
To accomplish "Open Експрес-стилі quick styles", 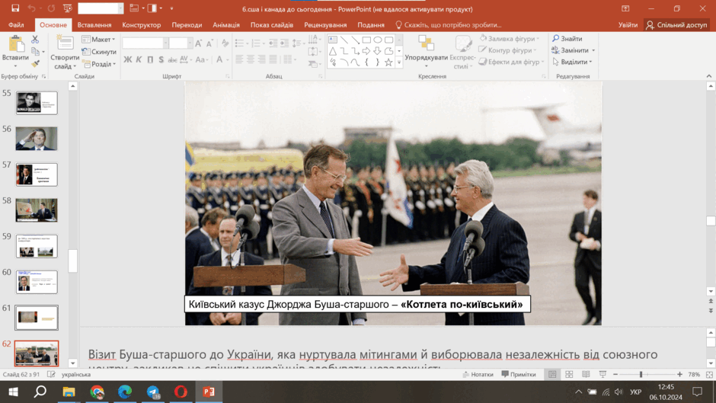I will click(462, 53).
